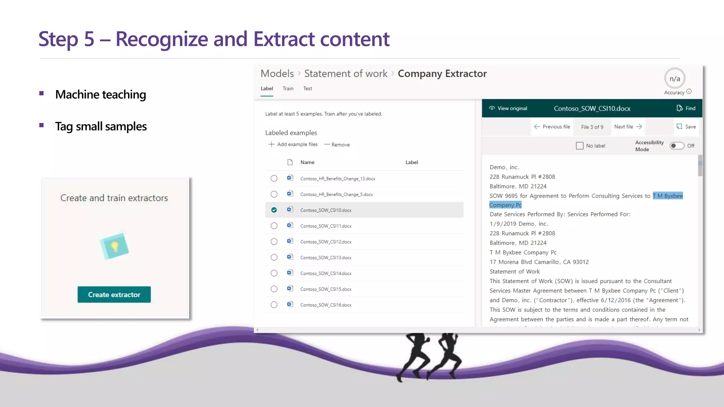Click Word icon for Contoso_SOW_CSI12.docx
This screenshot has height=407, width=724.
tap(290, 241)
